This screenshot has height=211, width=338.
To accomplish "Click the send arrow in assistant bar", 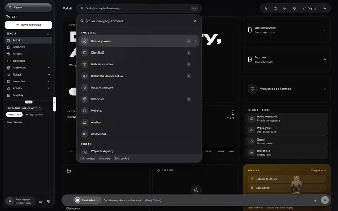I will (x=324, y=200).
